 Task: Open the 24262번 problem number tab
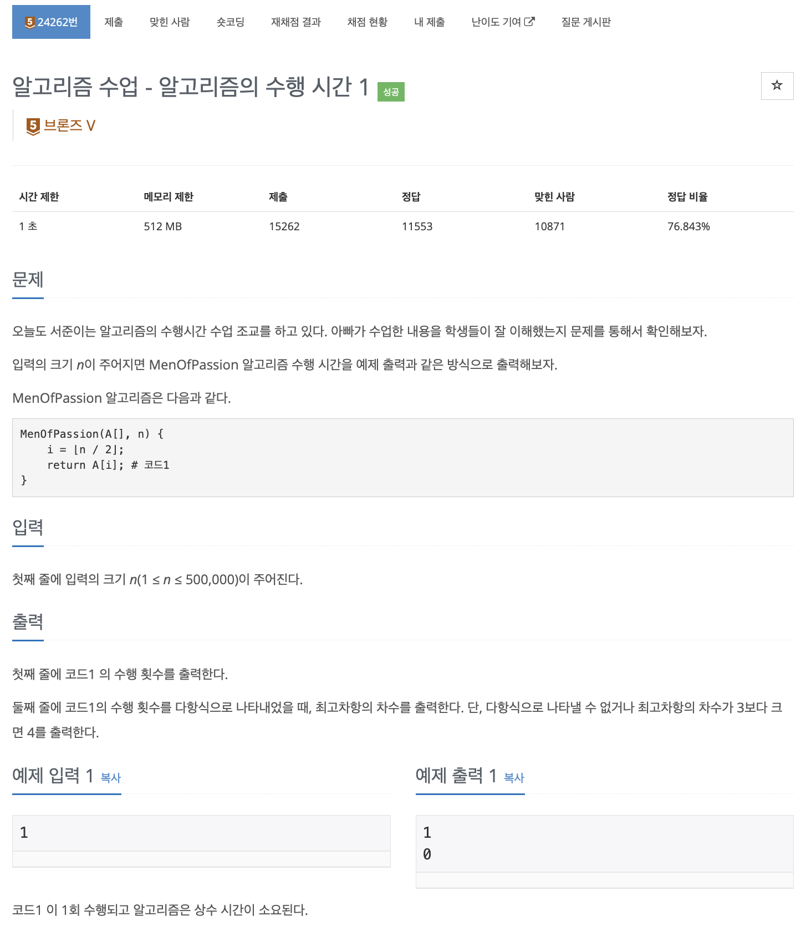tap(51, 22)
